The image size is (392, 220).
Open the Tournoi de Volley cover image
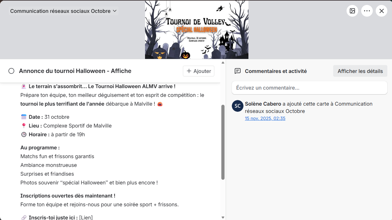point(197,30)
